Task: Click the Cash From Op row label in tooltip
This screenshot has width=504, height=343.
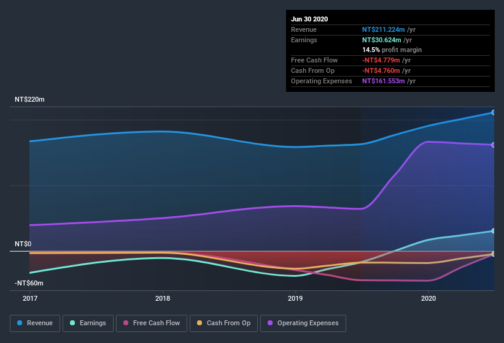Action: pos(312,70)
